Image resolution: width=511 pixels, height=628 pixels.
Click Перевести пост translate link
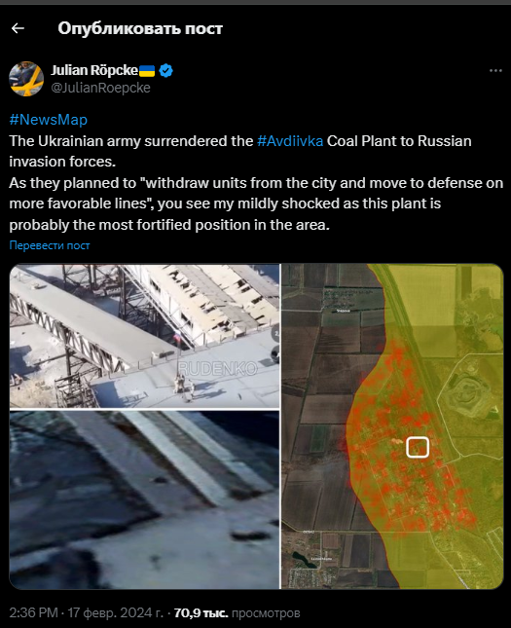point(50,245)
